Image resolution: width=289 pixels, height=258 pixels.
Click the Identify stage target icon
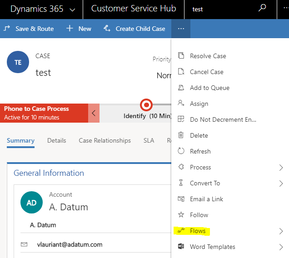pyautogui.click(x=146, y=105)
